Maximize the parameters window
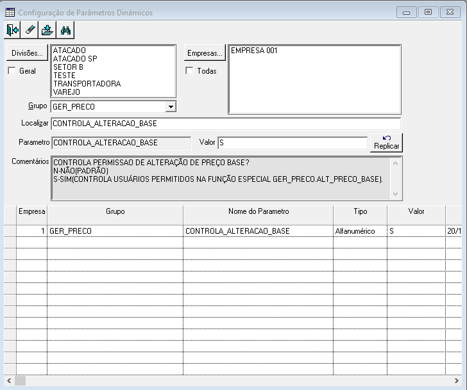Screen dimensions: 467x390 pyautogui.click(x=428, y=12)
